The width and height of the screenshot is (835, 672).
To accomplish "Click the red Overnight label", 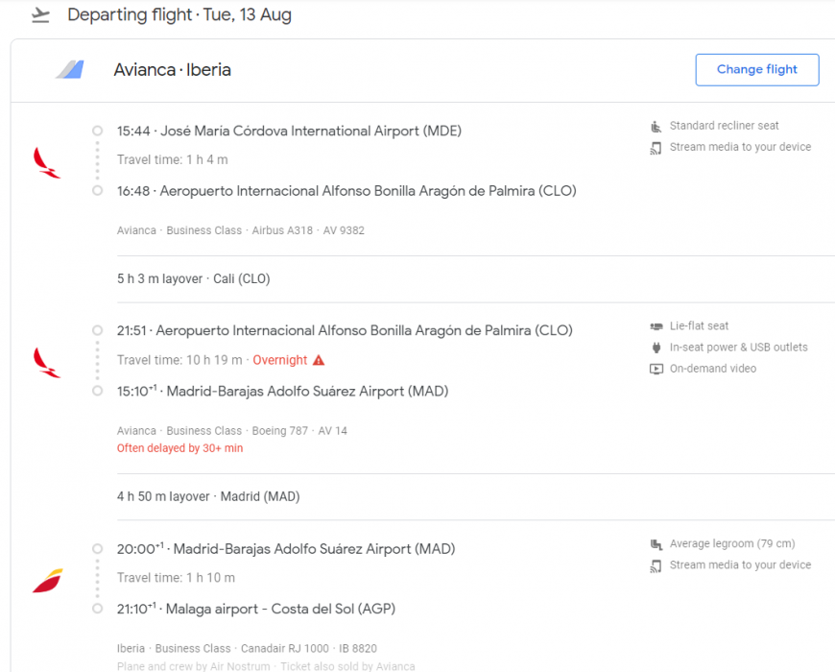I will point(279,361).
